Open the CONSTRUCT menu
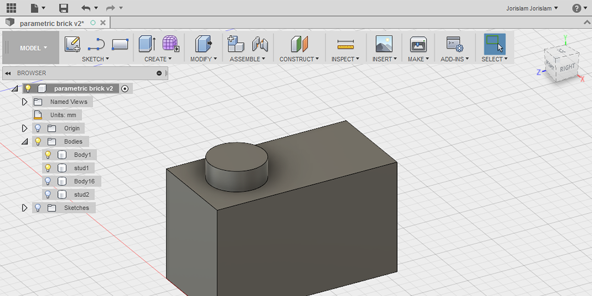Screen dimensions: 592x296 (x=299, y=59)
